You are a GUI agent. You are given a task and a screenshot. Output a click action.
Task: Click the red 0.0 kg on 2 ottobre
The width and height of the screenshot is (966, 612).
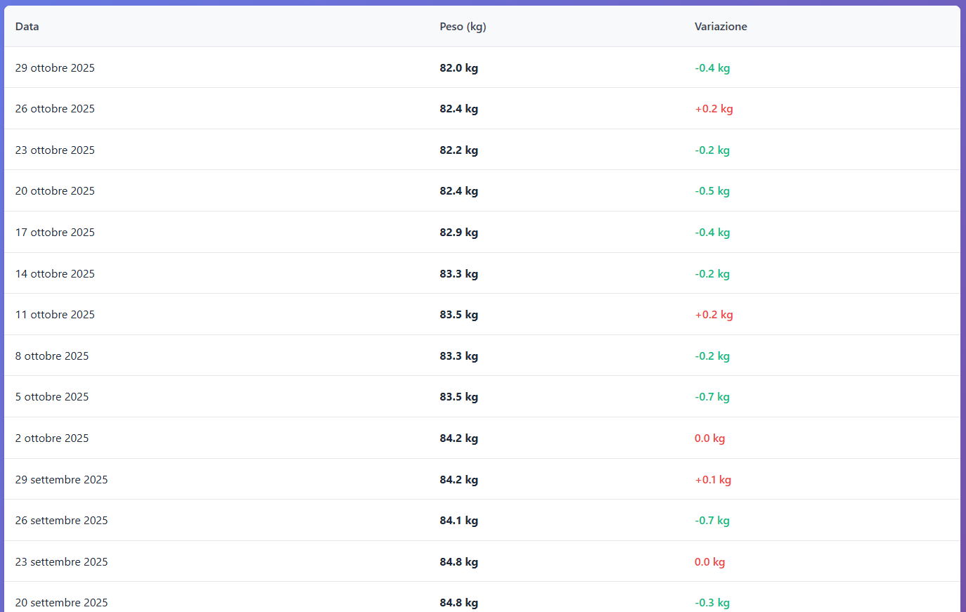click(709, 438)
